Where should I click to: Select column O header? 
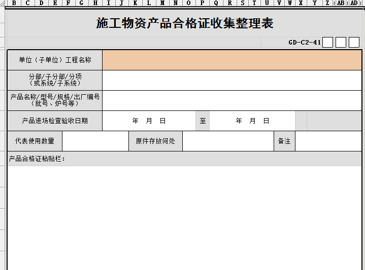click(189, 3)
